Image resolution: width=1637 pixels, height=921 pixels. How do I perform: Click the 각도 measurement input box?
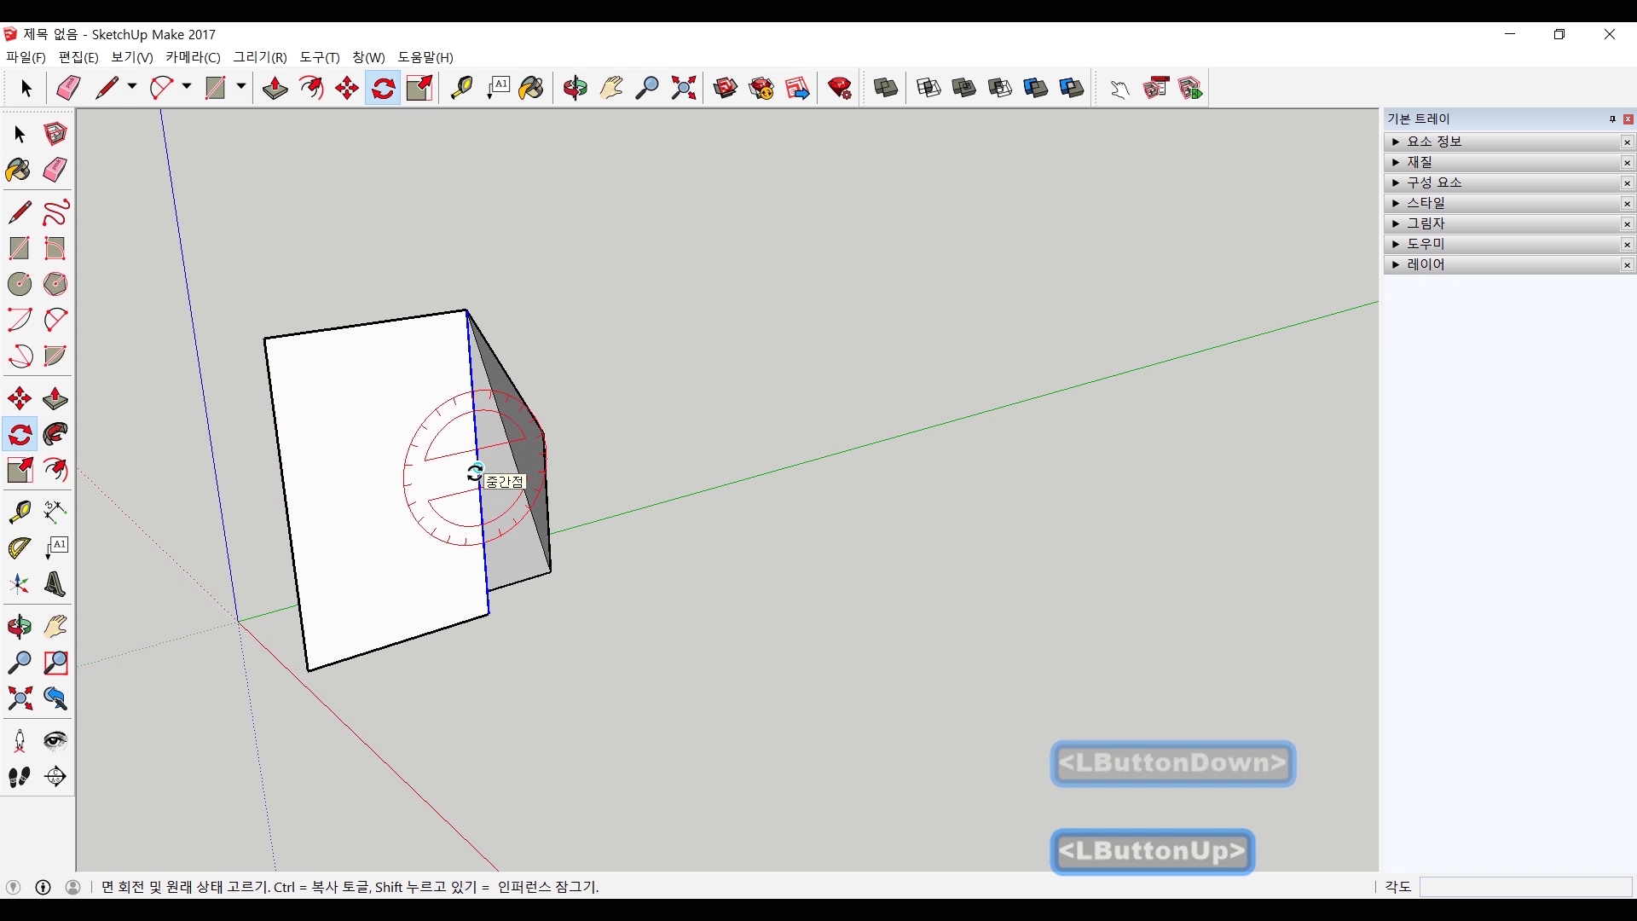coord(1524,887)
